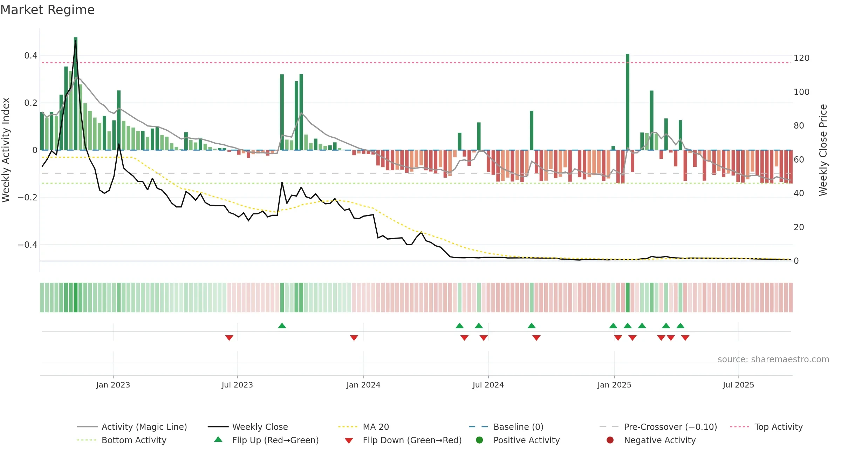This screenshot has width=841, height=473.
Task: Click the Market Regime chart title
Action: (x=47, y=10)
